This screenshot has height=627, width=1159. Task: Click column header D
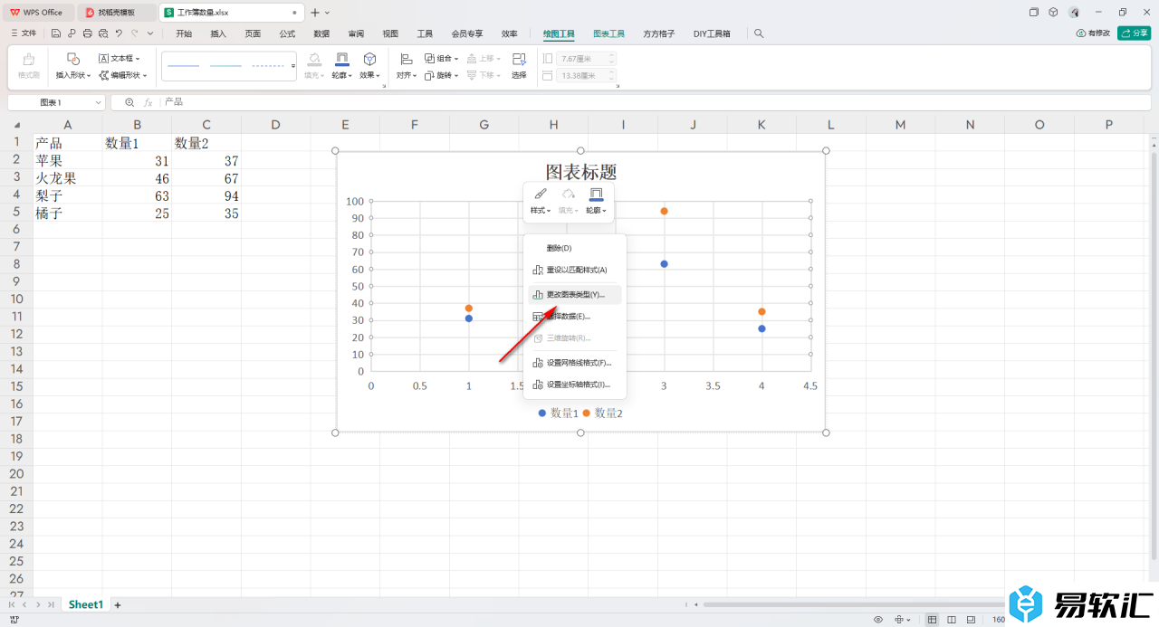(x=275, y=125)
